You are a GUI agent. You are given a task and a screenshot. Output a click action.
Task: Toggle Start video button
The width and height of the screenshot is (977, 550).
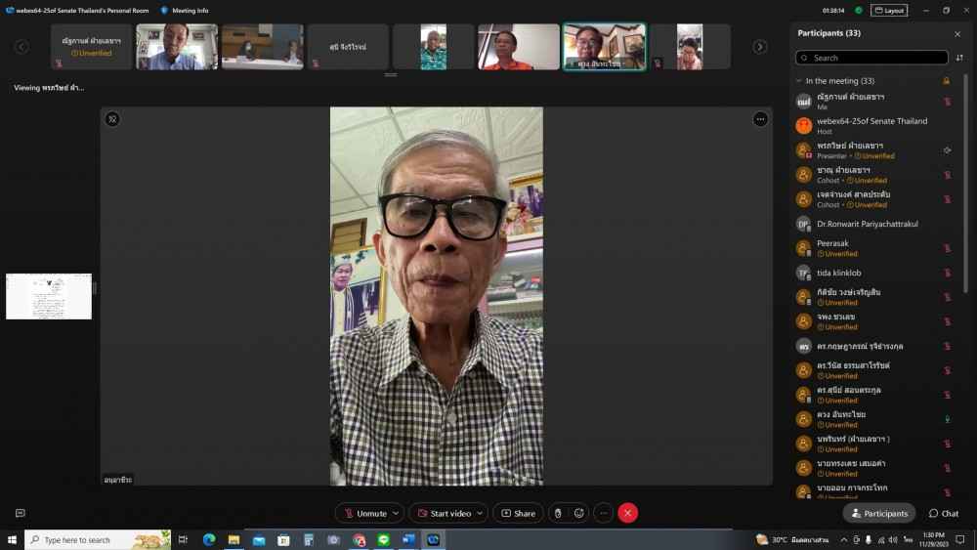click(x=444, y=513)
